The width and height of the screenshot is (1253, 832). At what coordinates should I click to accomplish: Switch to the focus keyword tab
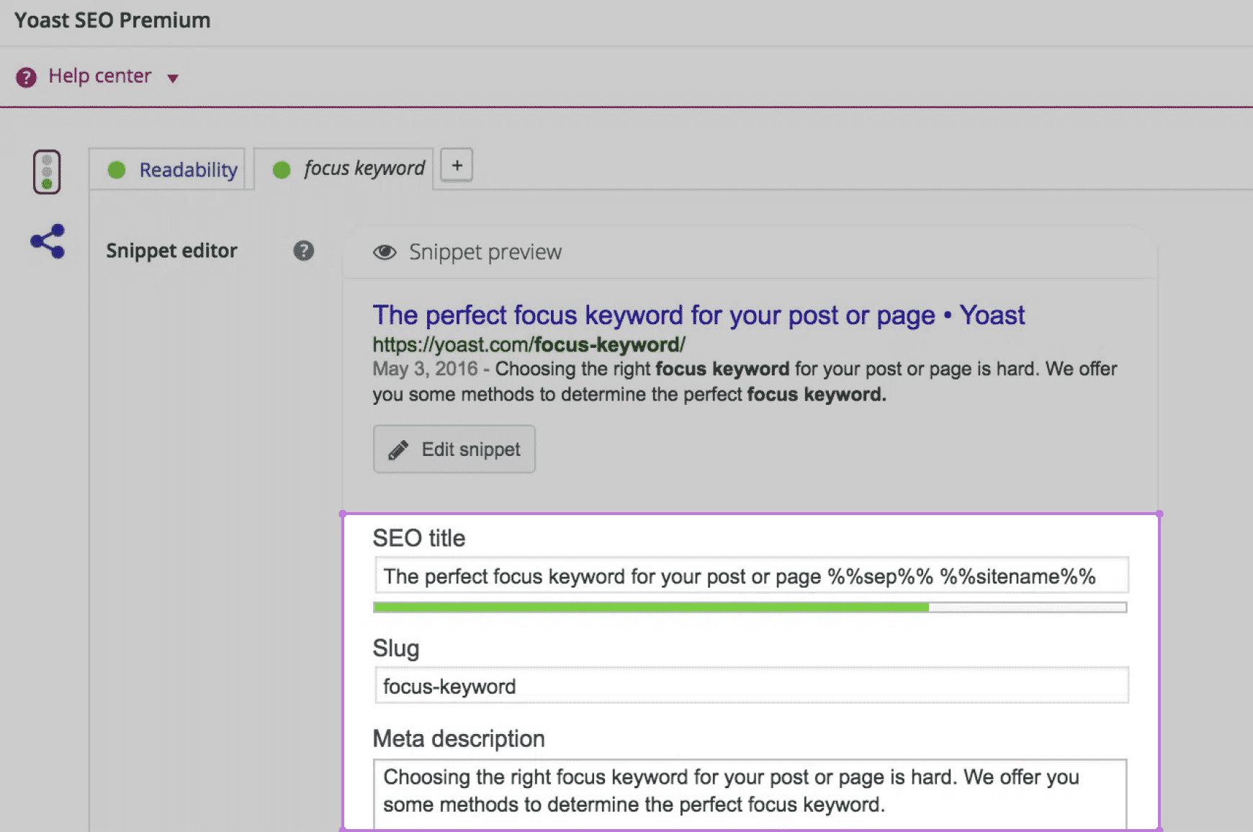click(x=364, y=169)
